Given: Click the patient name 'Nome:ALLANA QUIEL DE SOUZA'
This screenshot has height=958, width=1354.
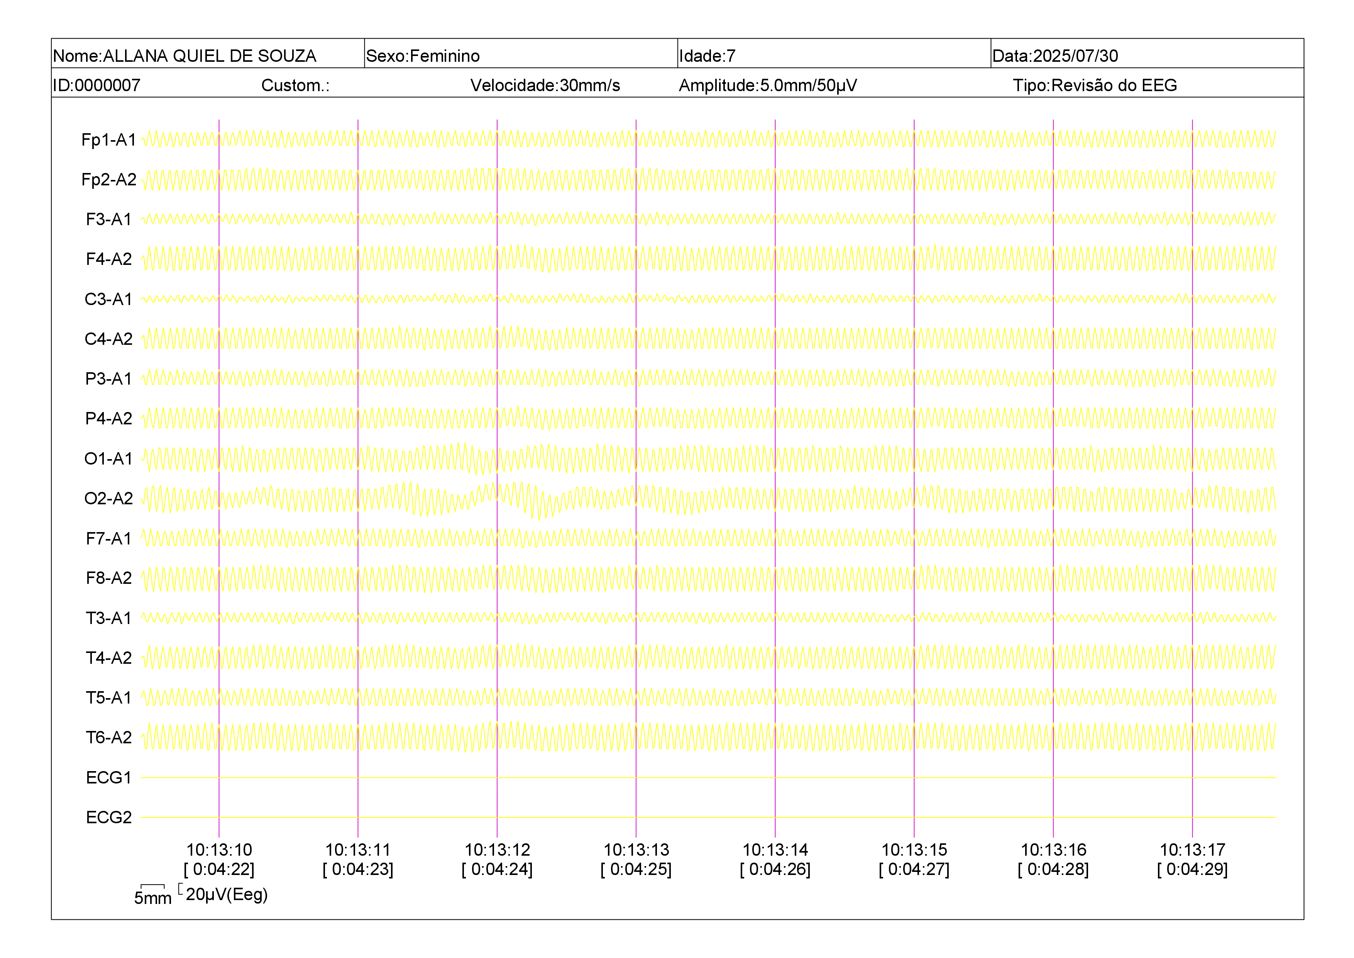Looking at the screenshot, I should tap(184, 56).
